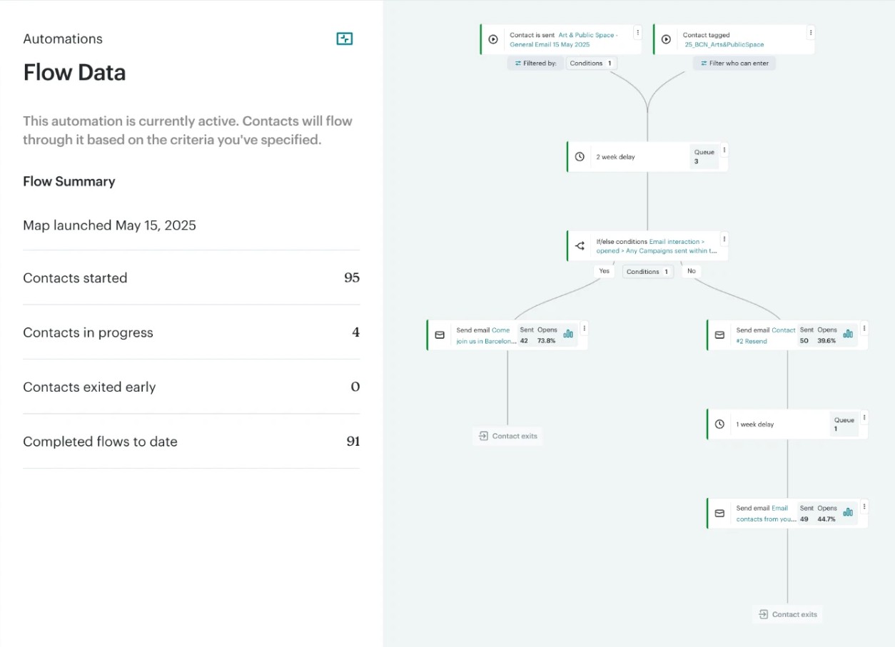
Task: Click Opens 73.8% value on 'Come join us' email
Action: [547, 340]
